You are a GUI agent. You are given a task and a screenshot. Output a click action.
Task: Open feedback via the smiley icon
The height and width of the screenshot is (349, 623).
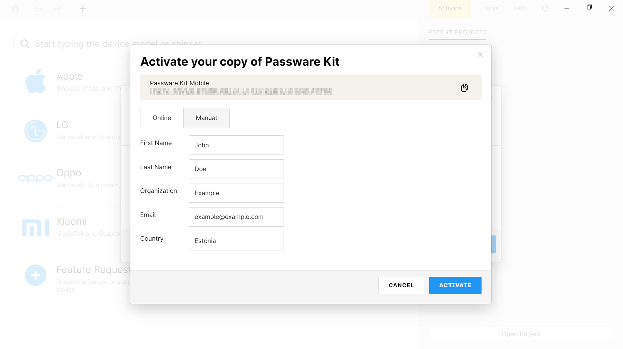[545, 8]
